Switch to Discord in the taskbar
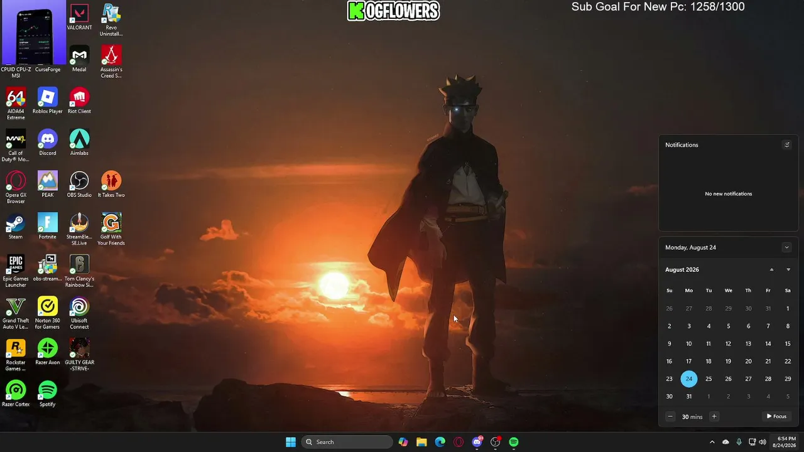This screenshot has height=452, width=804. (477, 442)
